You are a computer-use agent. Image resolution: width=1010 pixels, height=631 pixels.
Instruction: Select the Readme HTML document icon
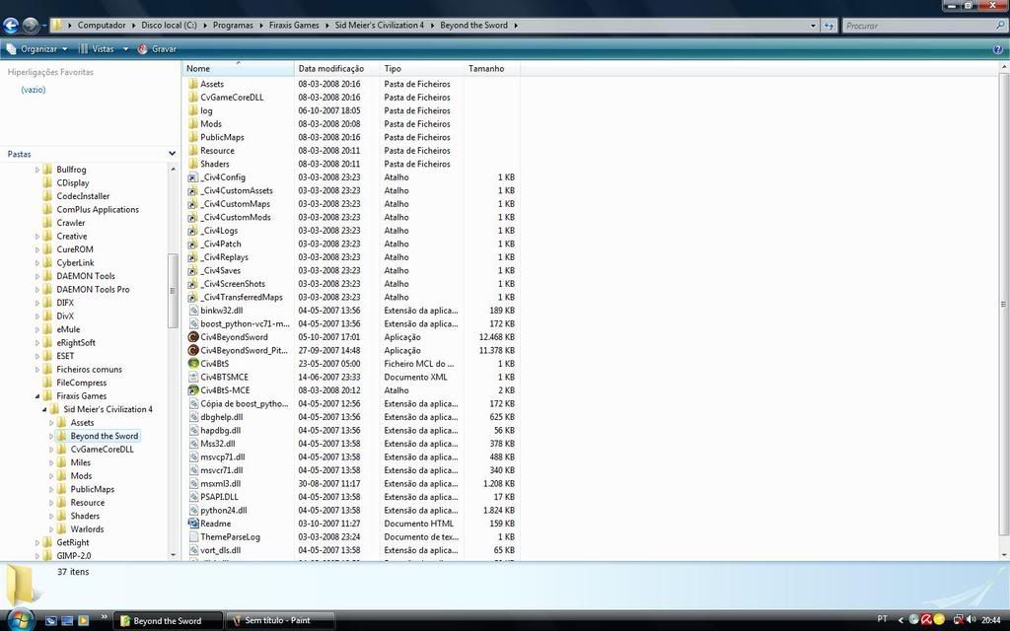point(192,524)
